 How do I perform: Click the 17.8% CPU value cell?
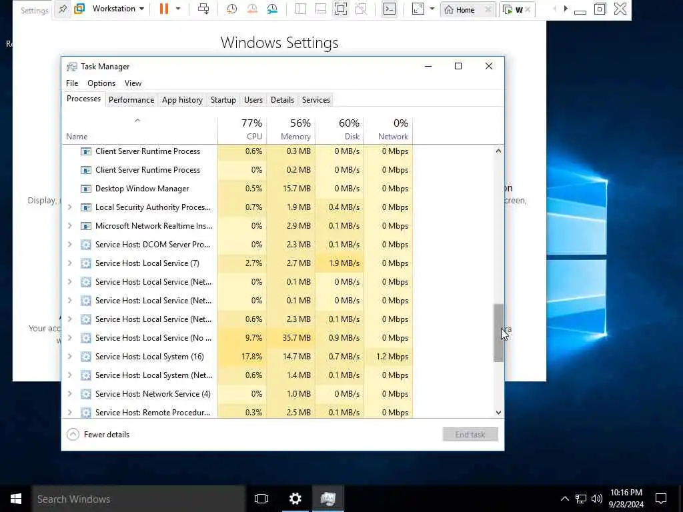pos(242,357)
